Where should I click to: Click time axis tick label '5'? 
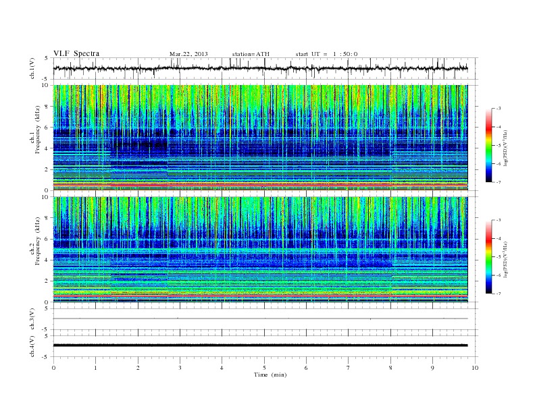264,368
